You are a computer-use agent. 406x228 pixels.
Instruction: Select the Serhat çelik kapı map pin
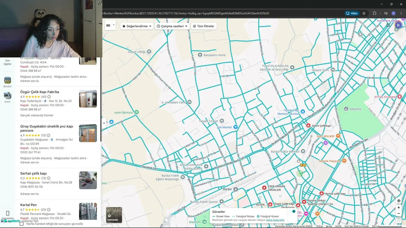pos(322,193)
